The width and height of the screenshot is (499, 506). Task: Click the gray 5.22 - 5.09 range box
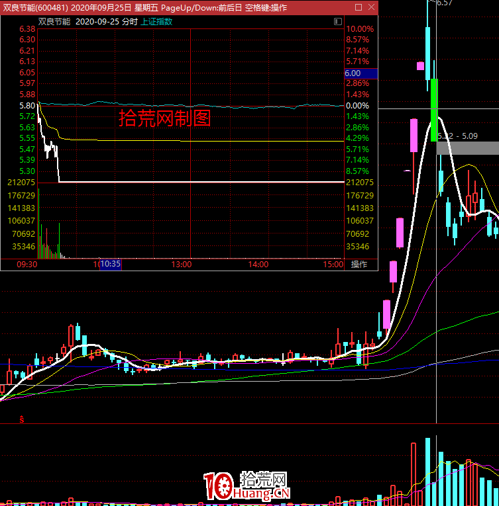pyautogui.click(x=468, y=148)
